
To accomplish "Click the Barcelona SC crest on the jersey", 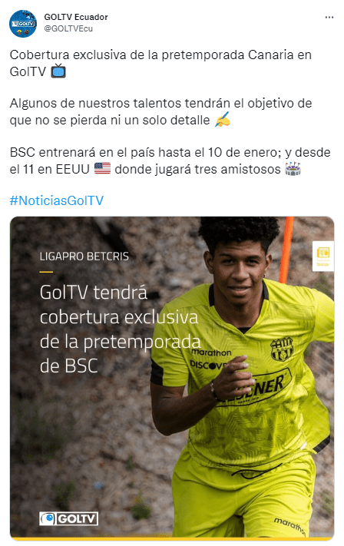I will 282,349.
